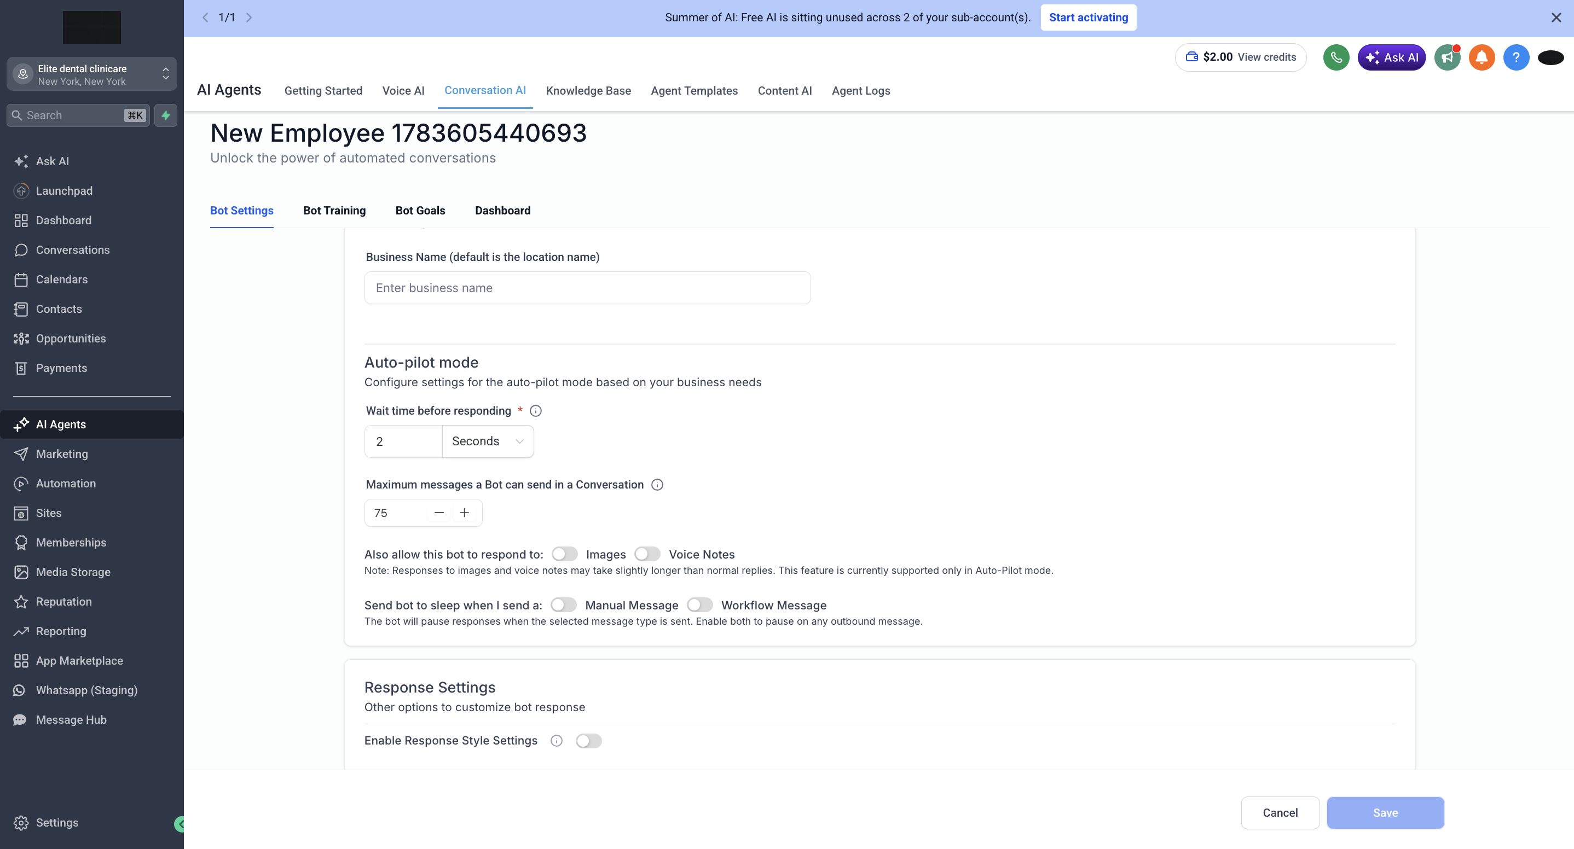Increase maximum messages with plus
Image resolution: width=1574 pixels, height=849 pixels.
(x=465, y=513)
